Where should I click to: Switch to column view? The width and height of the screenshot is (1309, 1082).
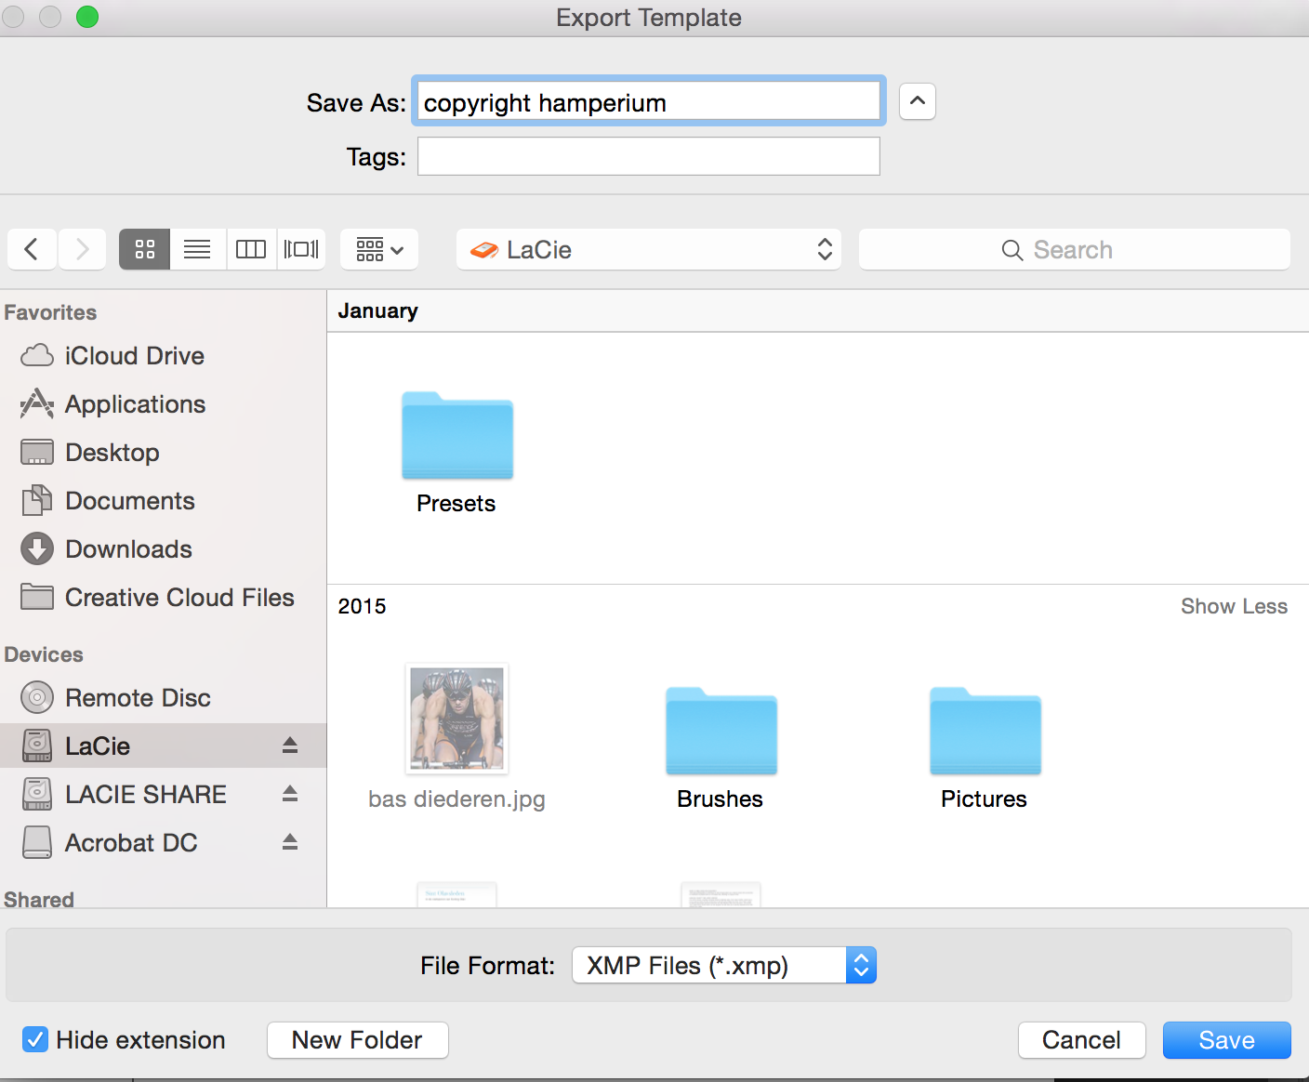[251, 249]
